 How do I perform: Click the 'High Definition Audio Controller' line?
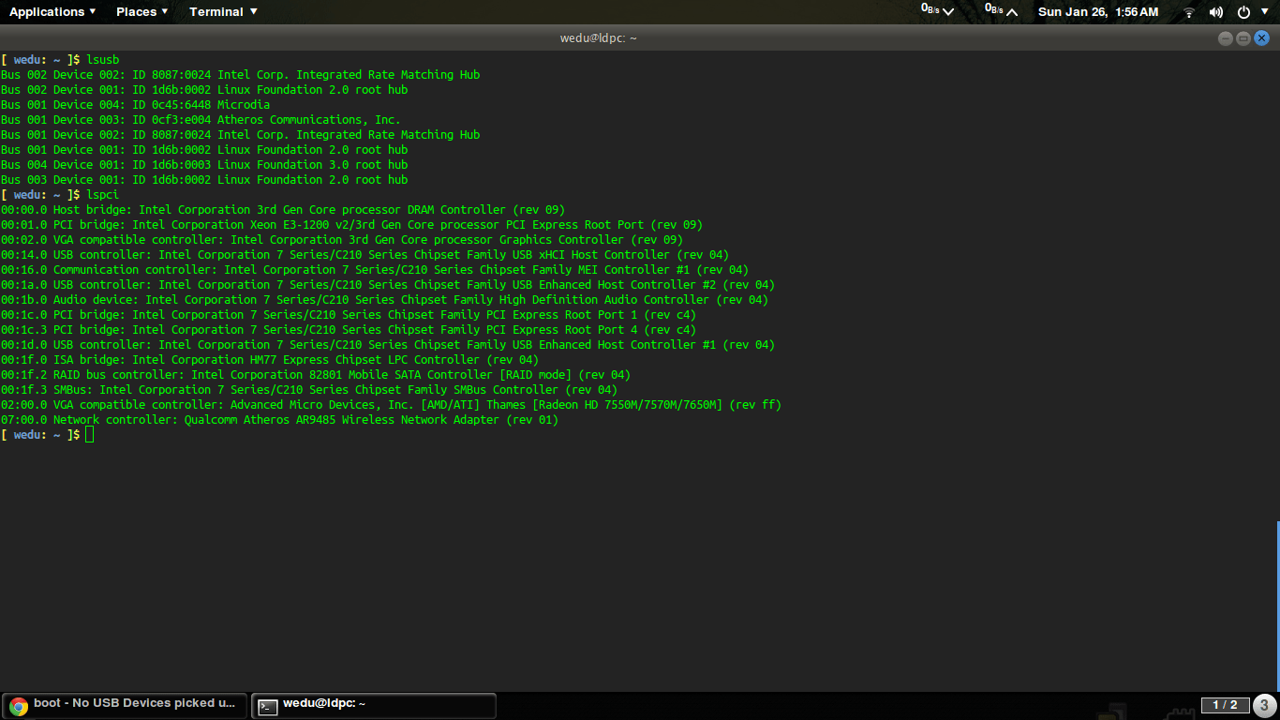coord(384,300)
